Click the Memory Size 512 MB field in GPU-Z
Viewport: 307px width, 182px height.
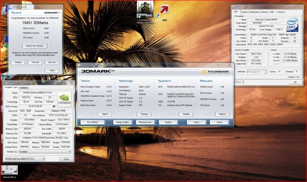click(x=27, y=133)
